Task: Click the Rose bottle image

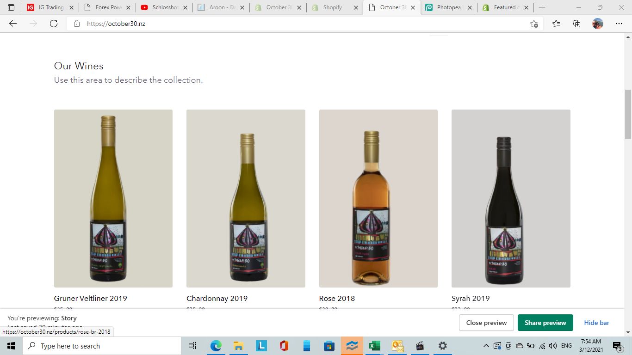Action: point(378,198)
